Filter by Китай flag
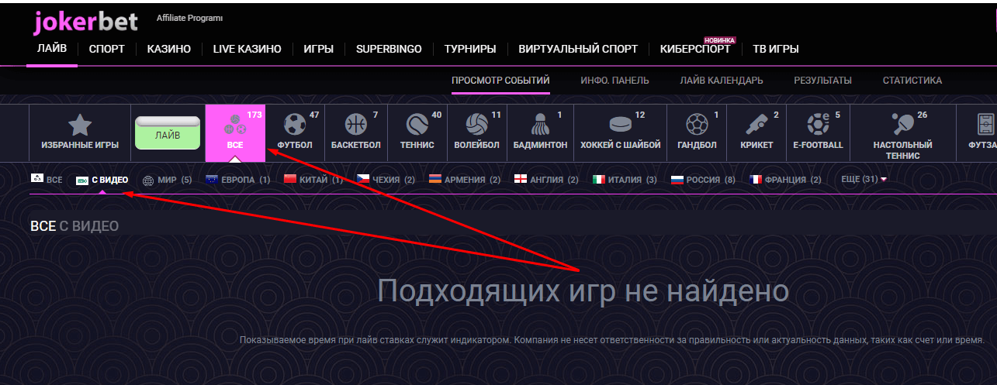The image size is (997, 385). point(290,180)
